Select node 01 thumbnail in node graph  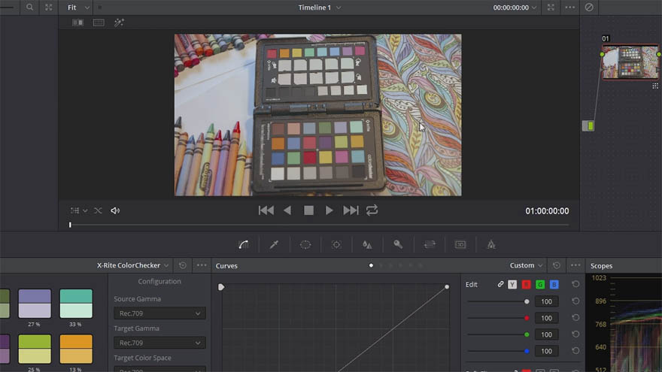pyautogui.click(x=630, y=62)
